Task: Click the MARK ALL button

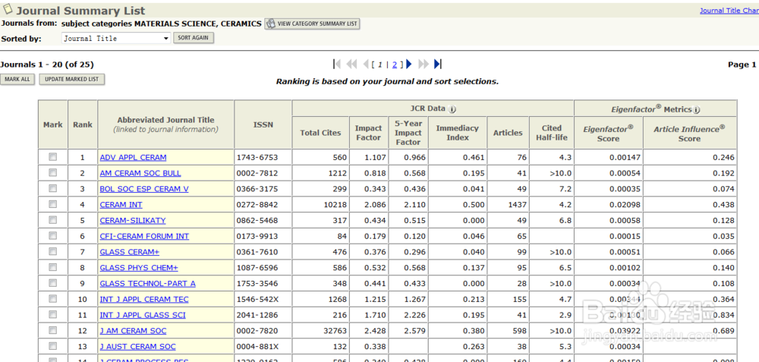Action: tap(18, 80)
